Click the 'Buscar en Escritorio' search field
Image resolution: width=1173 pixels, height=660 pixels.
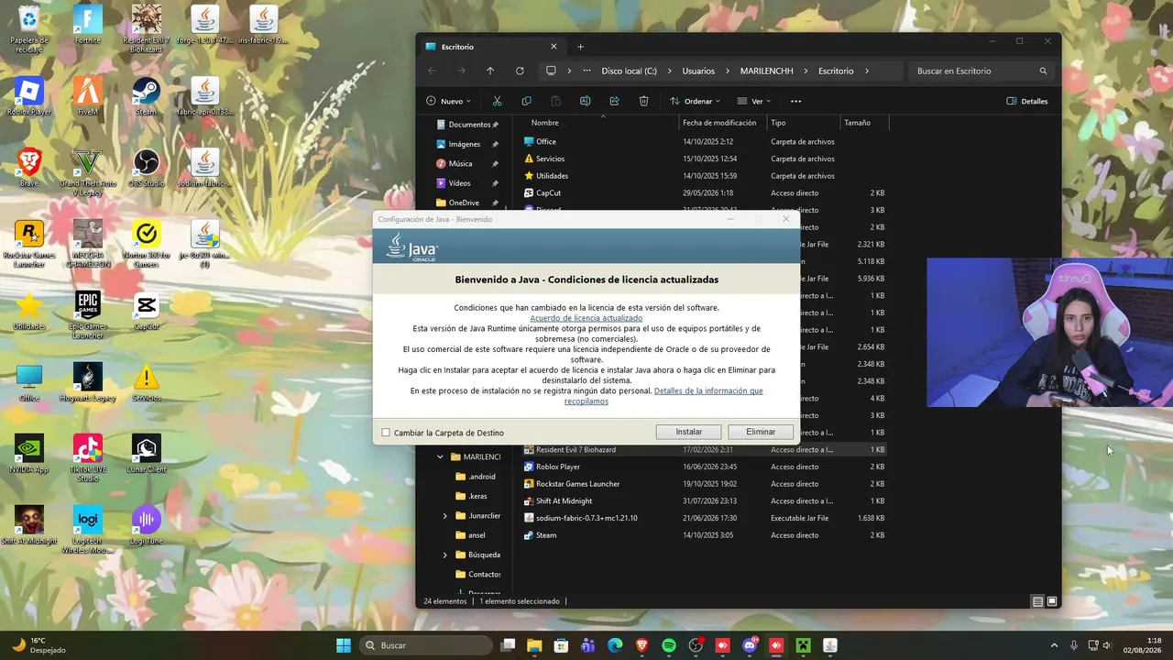tap(981, 71)
